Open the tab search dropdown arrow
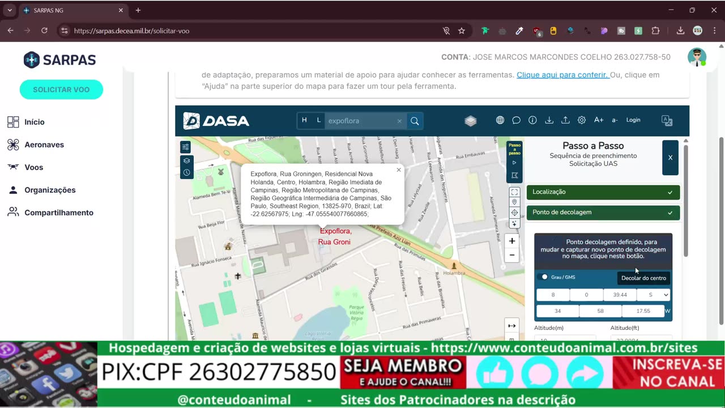725x408 pixels. (10, 10)
